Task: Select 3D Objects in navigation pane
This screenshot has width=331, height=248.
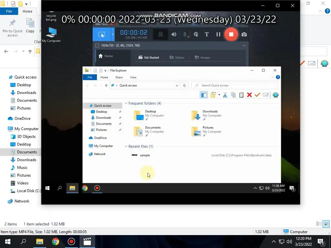Action: coord(23,137)
